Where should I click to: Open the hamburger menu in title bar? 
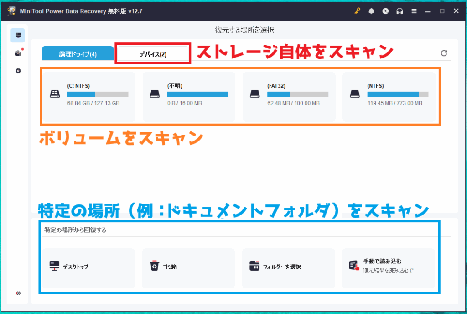(414, 11)
